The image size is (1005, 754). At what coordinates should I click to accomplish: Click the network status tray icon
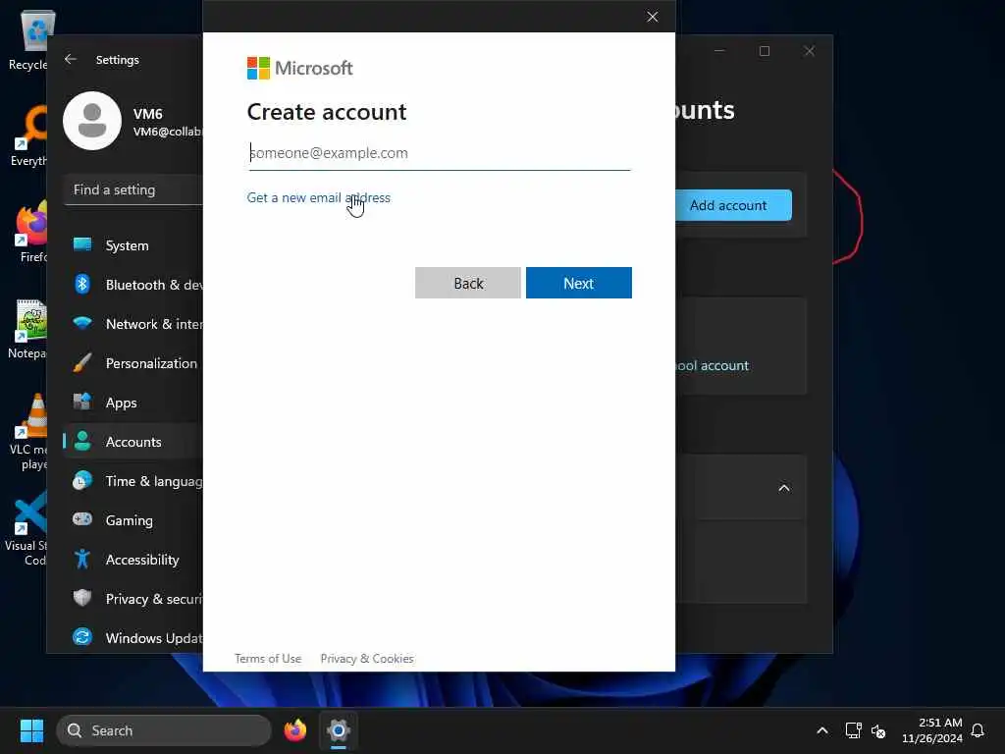[853, 730]
